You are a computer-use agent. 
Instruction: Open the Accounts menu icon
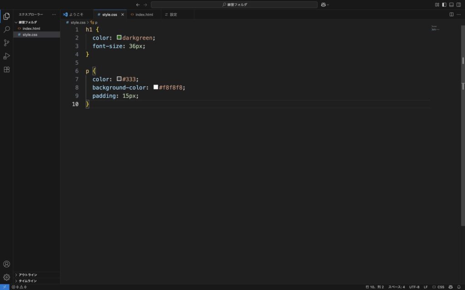point(6,264)
